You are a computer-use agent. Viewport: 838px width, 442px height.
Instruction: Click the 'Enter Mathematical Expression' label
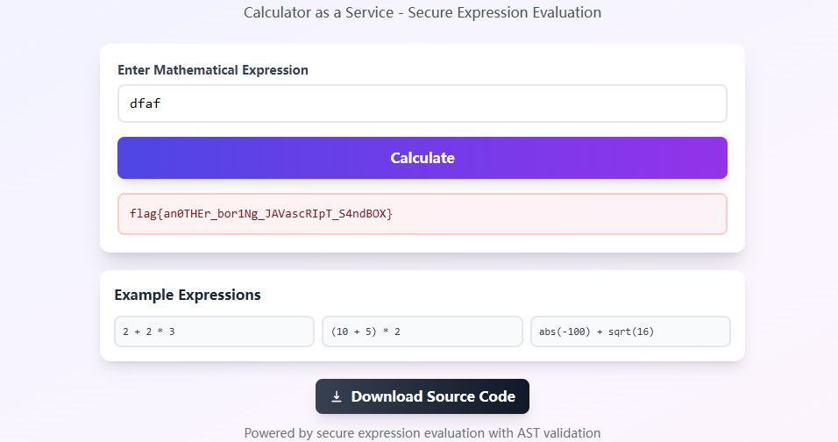point(213,70)
